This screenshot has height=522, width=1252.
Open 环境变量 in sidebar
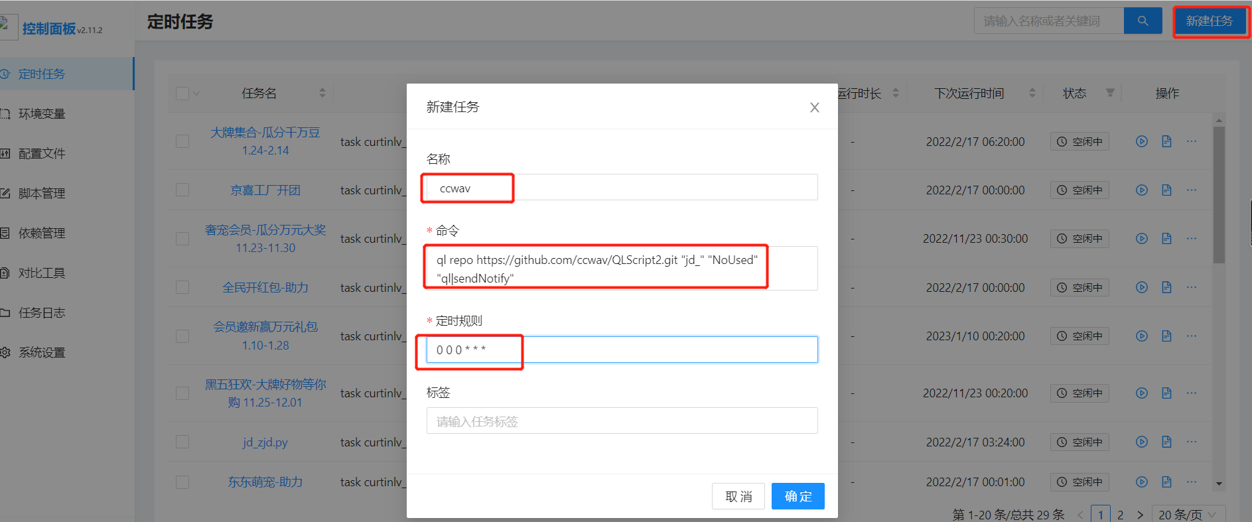tap(66, 113)
